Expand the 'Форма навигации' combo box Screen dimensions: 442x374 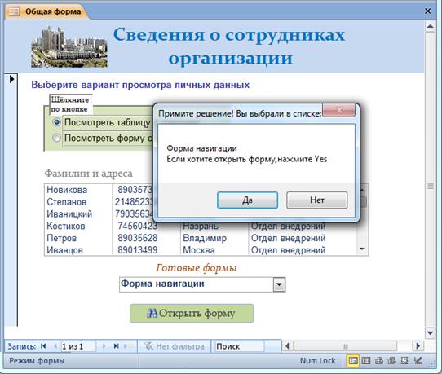(279, 284)
